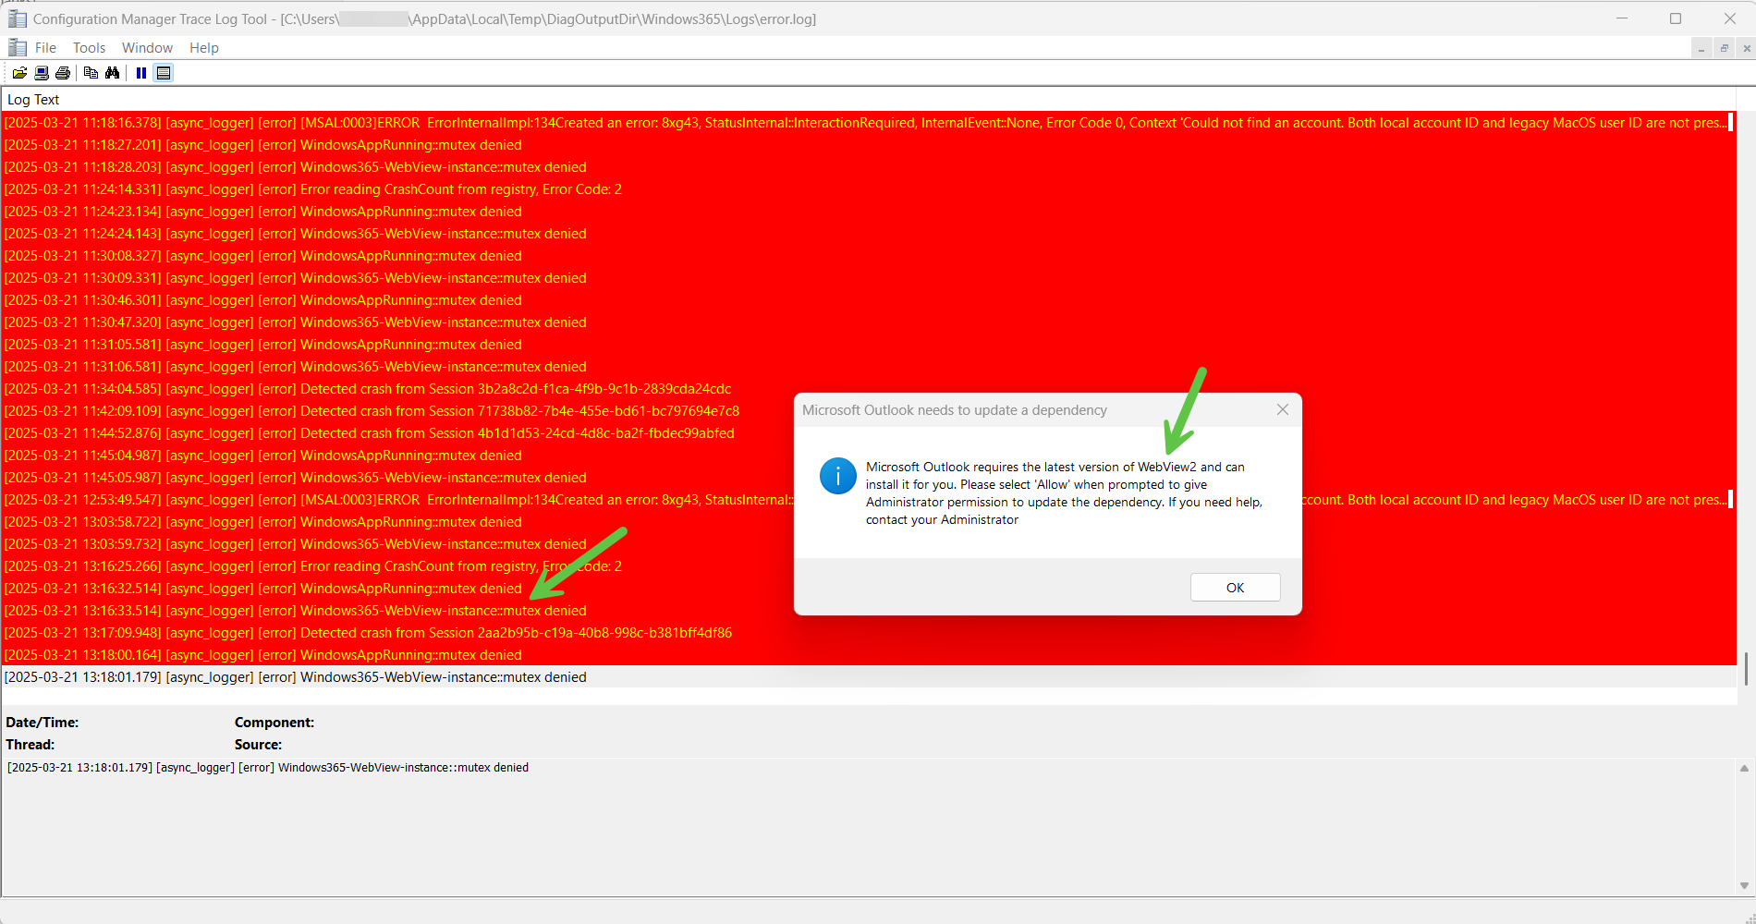Image resolution: width=1756 pixels, height=924 pixels.
Task: Select the 11:18:16.378 MSAL error row
Action: pyautogui.click(x=869, y=123)
